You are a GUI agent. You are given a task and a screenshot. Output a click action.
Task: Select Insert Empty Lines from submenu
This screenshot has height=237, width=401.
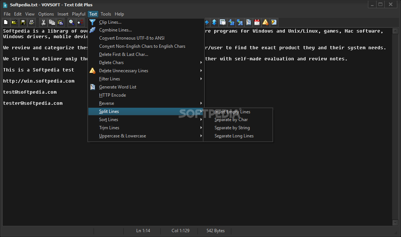tap(238, 112)
